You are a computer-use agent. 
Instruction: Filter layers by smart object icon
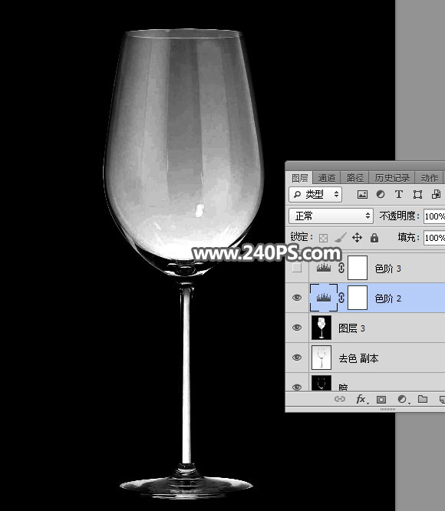tap(436, 195)
